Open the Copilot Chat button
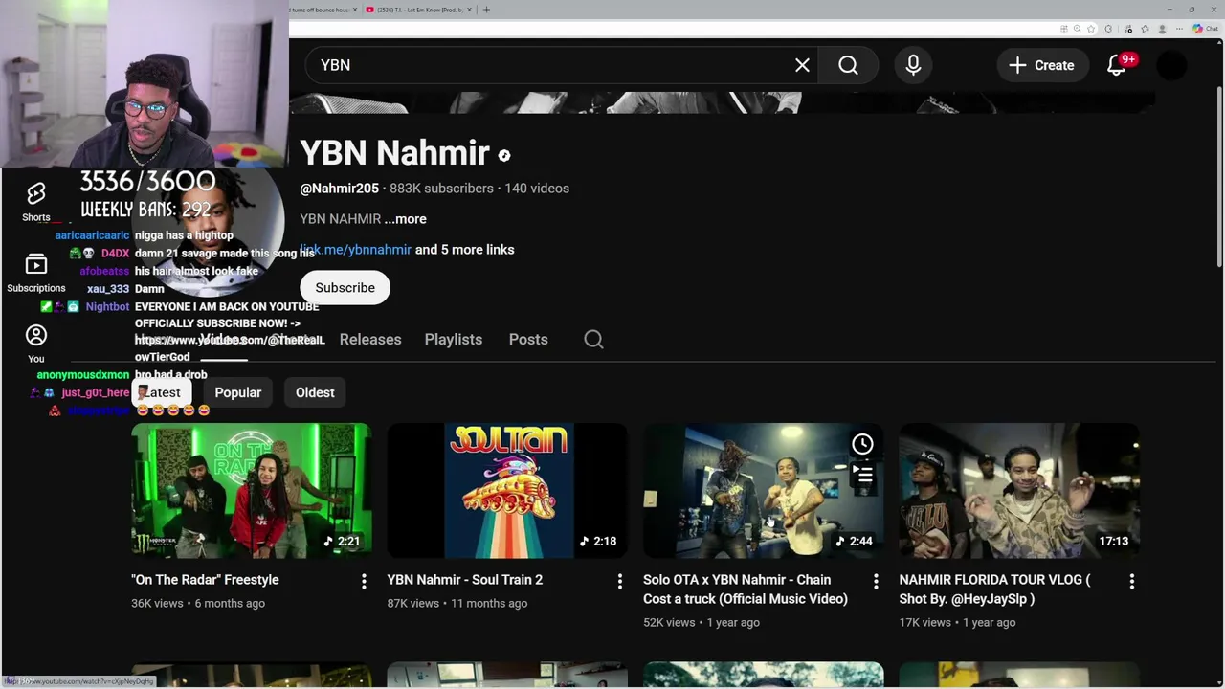This screenshot has width=1225, height=689. (x=1204, y=30)
